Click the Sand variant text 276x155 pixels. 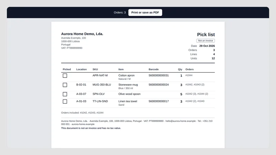(121, 105)
